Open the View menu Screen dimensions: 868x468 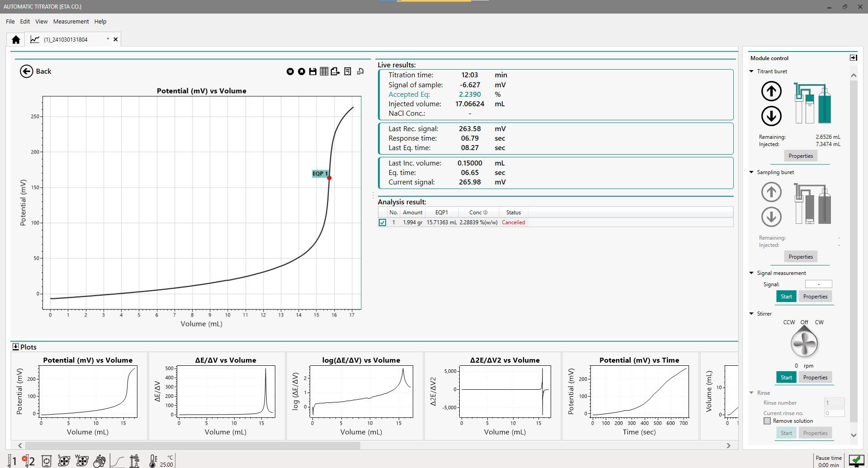pos(41,22)
